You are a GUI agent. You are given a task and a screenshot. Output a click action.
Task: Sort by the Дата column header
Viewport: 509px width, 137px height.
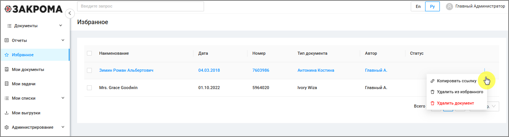tap(203, 53)
